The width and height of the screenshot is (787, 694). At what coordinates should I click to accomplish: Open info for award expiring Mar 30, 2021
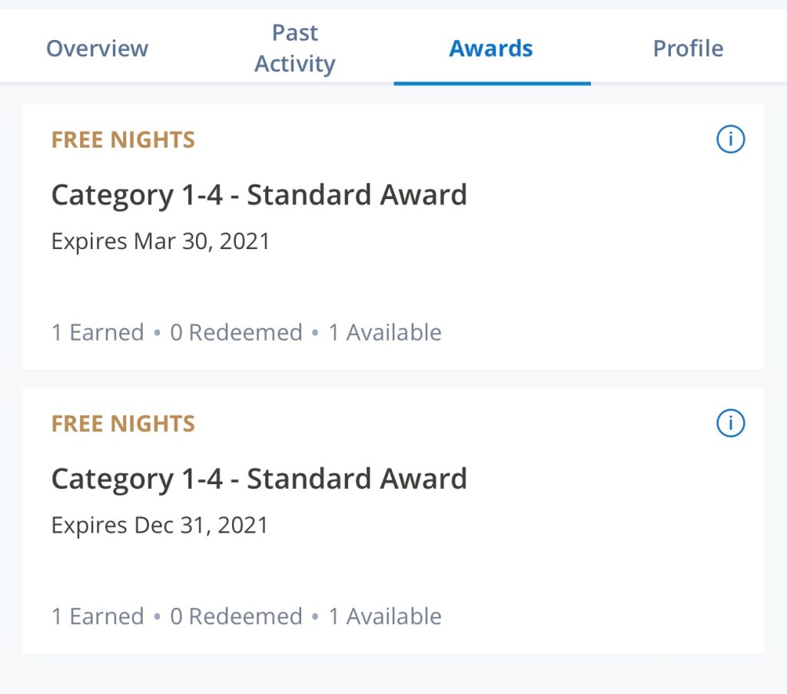point(730,140)
